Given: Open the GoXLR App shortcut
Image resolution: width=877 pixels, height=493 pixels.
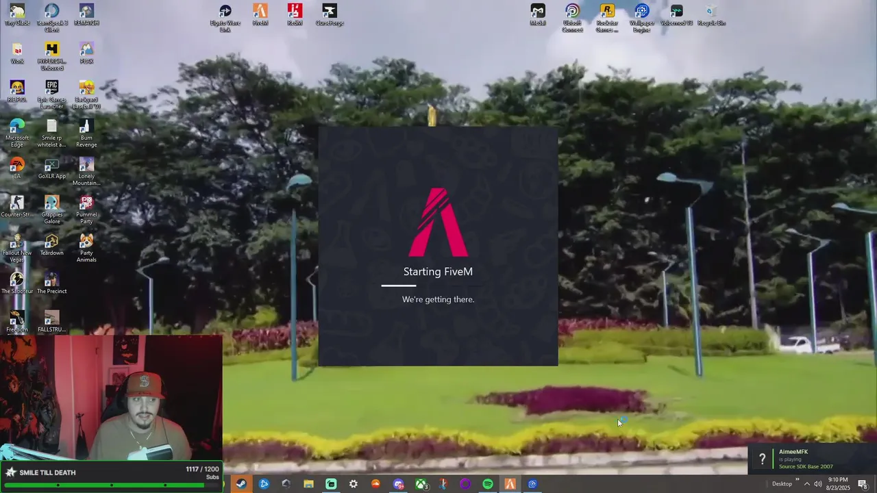Looking at the screenshot, I should coord(52,168).
